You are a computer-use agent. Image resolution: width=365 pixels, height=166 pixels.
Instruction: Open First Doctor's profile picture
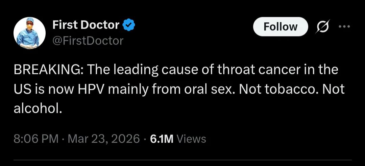29,33
